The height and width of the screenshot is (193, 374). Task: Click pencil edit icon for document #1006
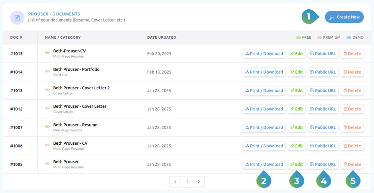[x=292, y=146]
